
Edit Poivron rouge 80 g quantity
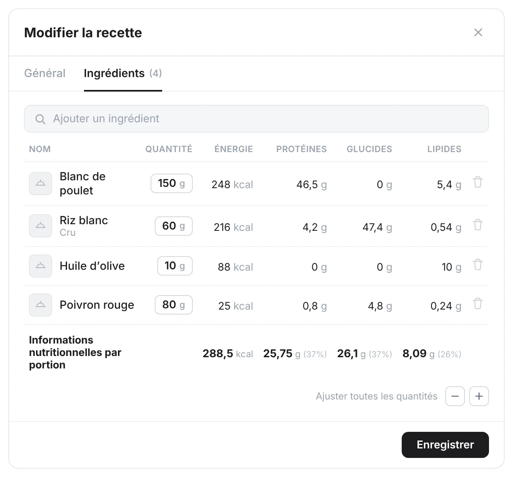[174, 305]
